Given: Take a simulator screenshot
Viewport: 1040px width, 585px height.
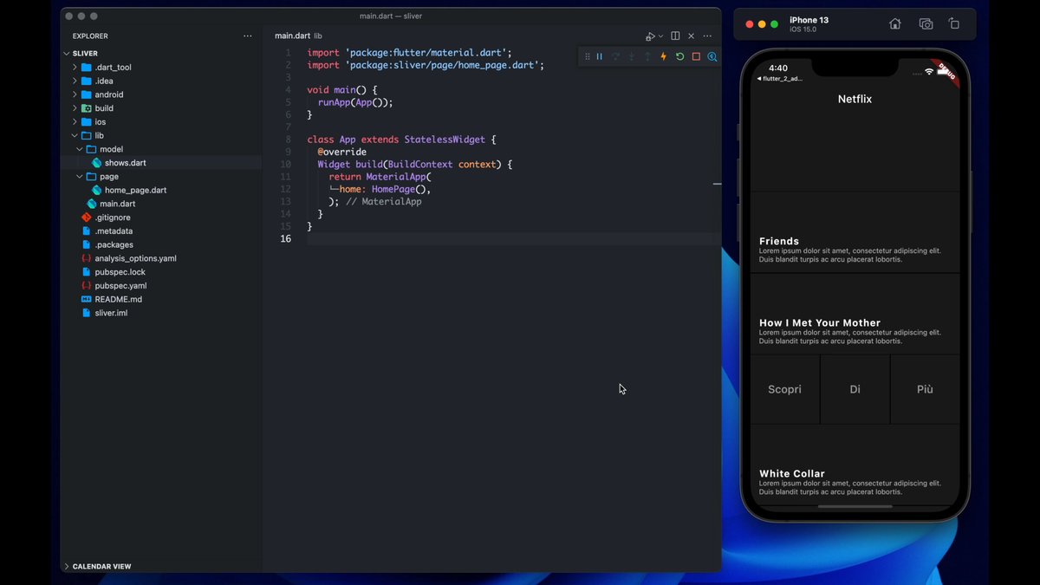Looking at the screenshot, I should pyautogui.click(x=926, y=24).
